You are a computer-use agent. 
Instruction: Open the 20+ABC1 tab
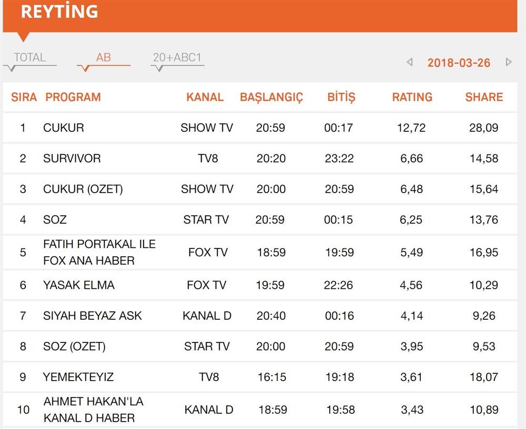[177, 58]
